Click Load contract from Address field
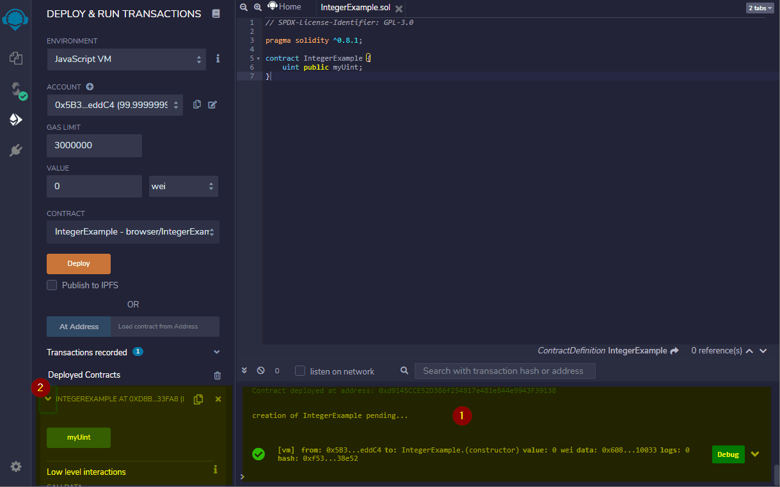780x487 pixels. pyautogui.click(x=165, y=327)
